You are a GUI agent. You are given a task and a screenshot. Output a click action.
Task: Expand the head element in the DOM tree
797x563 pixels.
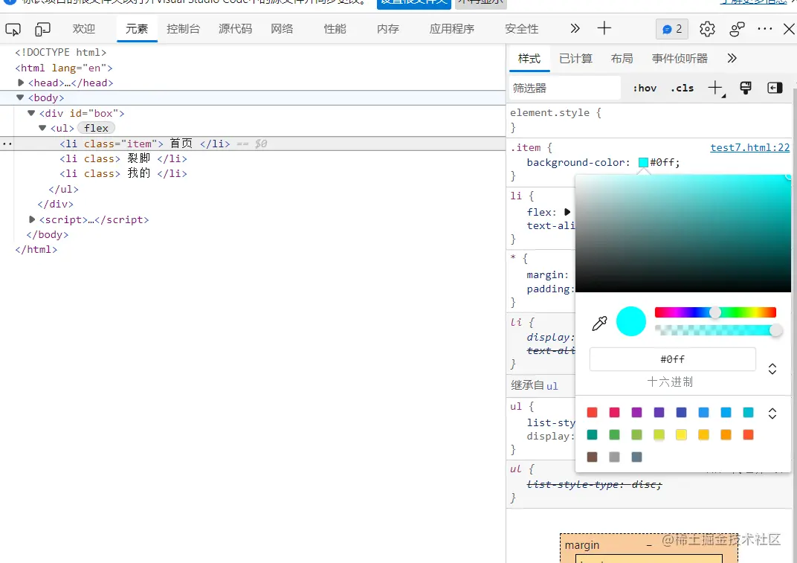(21, 83)
